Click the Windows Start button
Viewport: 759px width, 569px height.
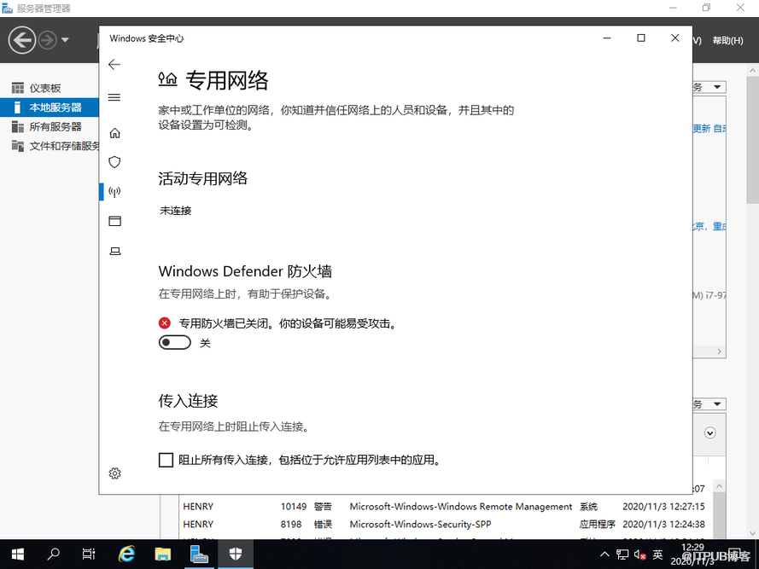coord(17,554)
